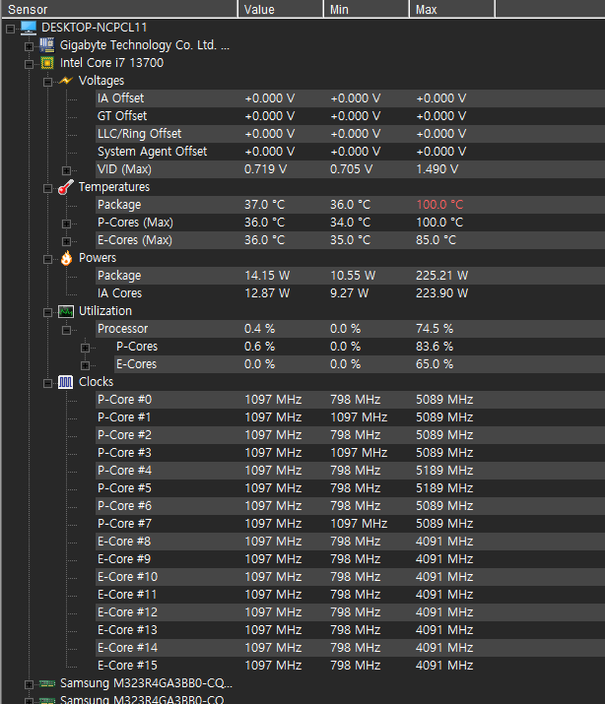Click the 85.0 °C E-Cores max temperature
This screenshot has width=605, height=704.
coord(436,240)
